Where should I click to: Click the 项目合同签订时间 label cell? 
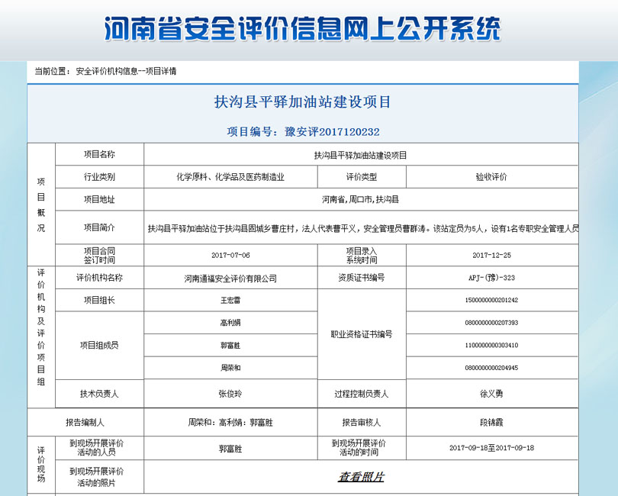tap(99, 255)
